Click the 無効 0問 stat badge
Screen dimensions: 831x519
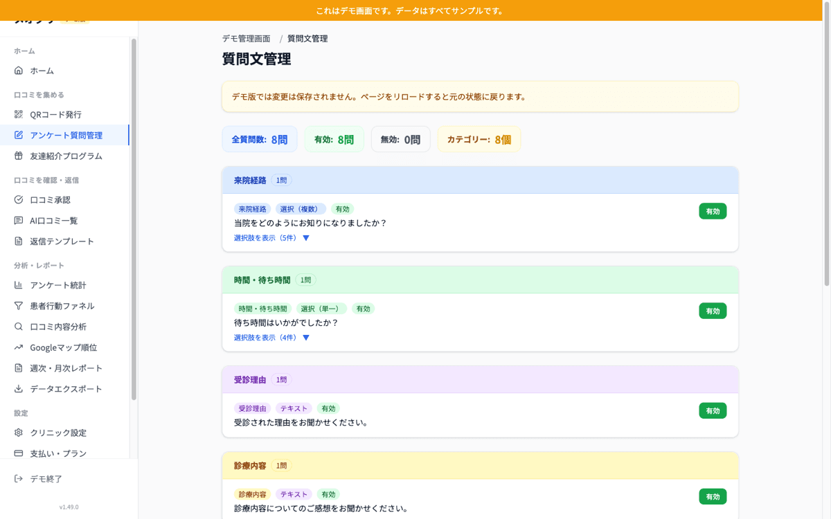pos(401,139)
